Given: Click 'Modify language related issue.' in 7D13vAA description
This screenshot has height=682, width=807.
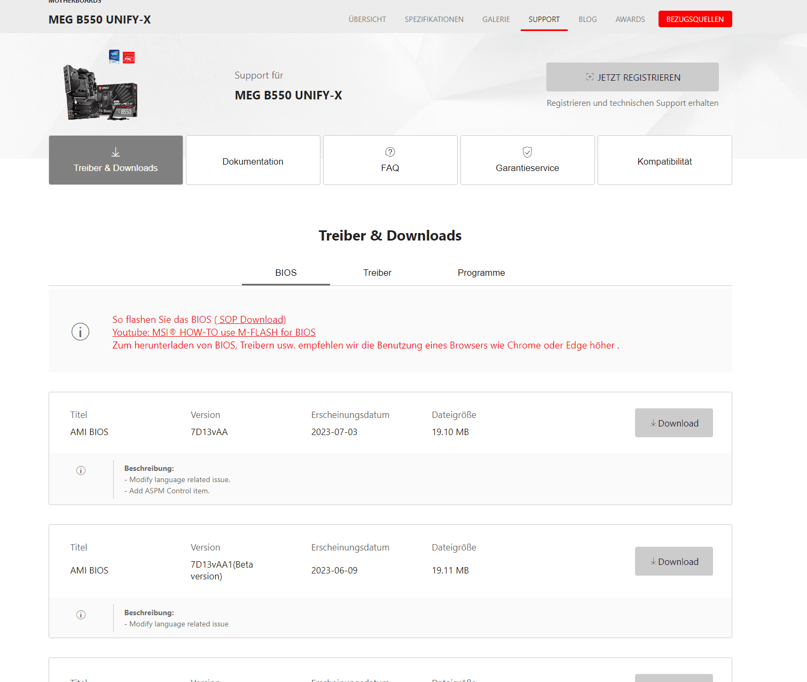Looking at the screenshot, I should point(177,479).
